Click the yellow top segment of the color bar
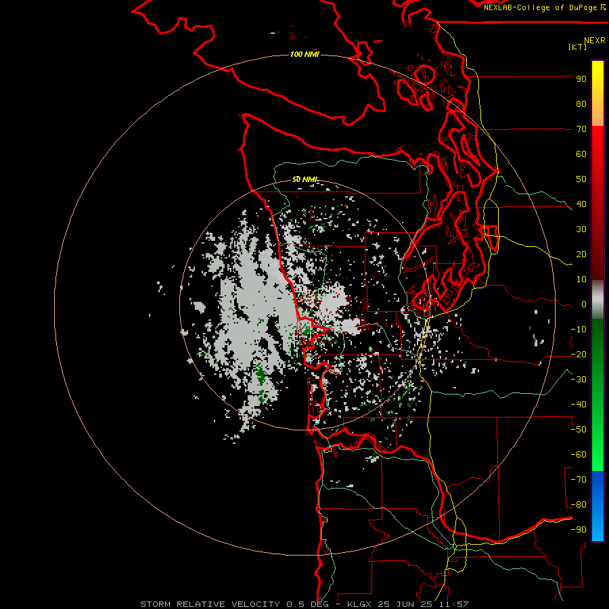The image size is (609, 609). point(597,93)
